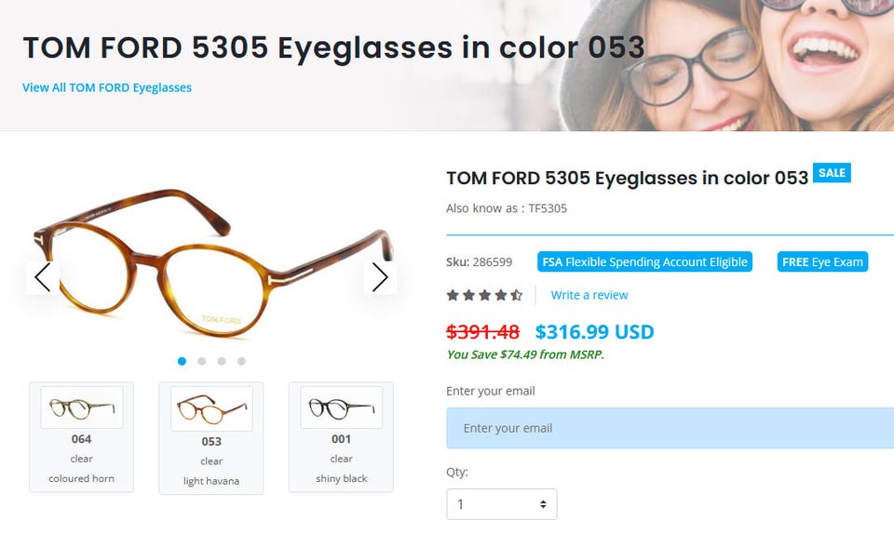Click the previous image arrow

(43, 277)
